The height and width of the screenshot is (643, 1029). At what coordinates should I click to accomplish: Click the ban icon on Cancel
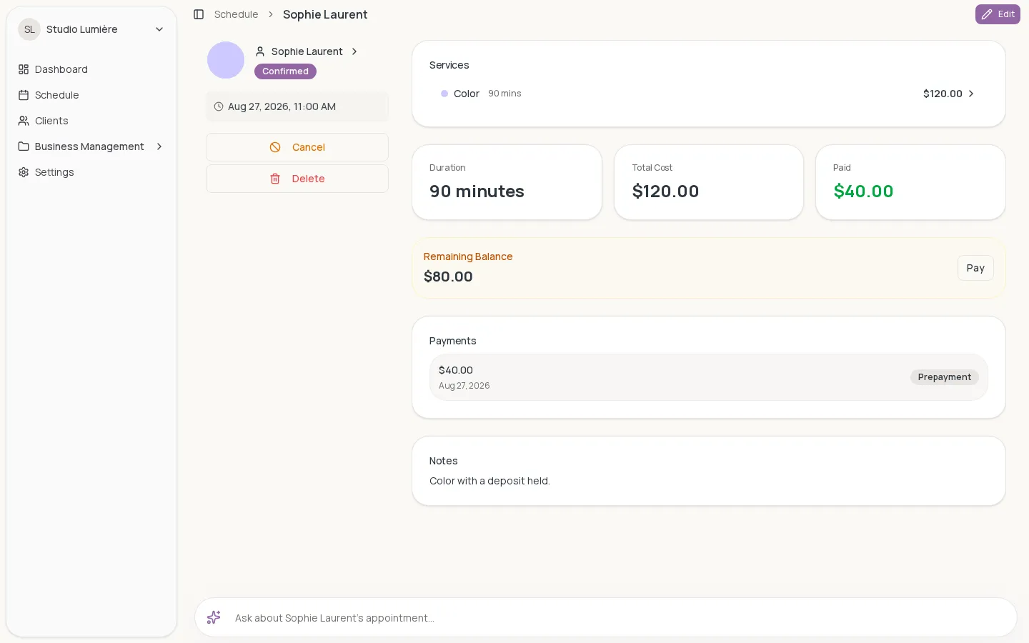275,147
